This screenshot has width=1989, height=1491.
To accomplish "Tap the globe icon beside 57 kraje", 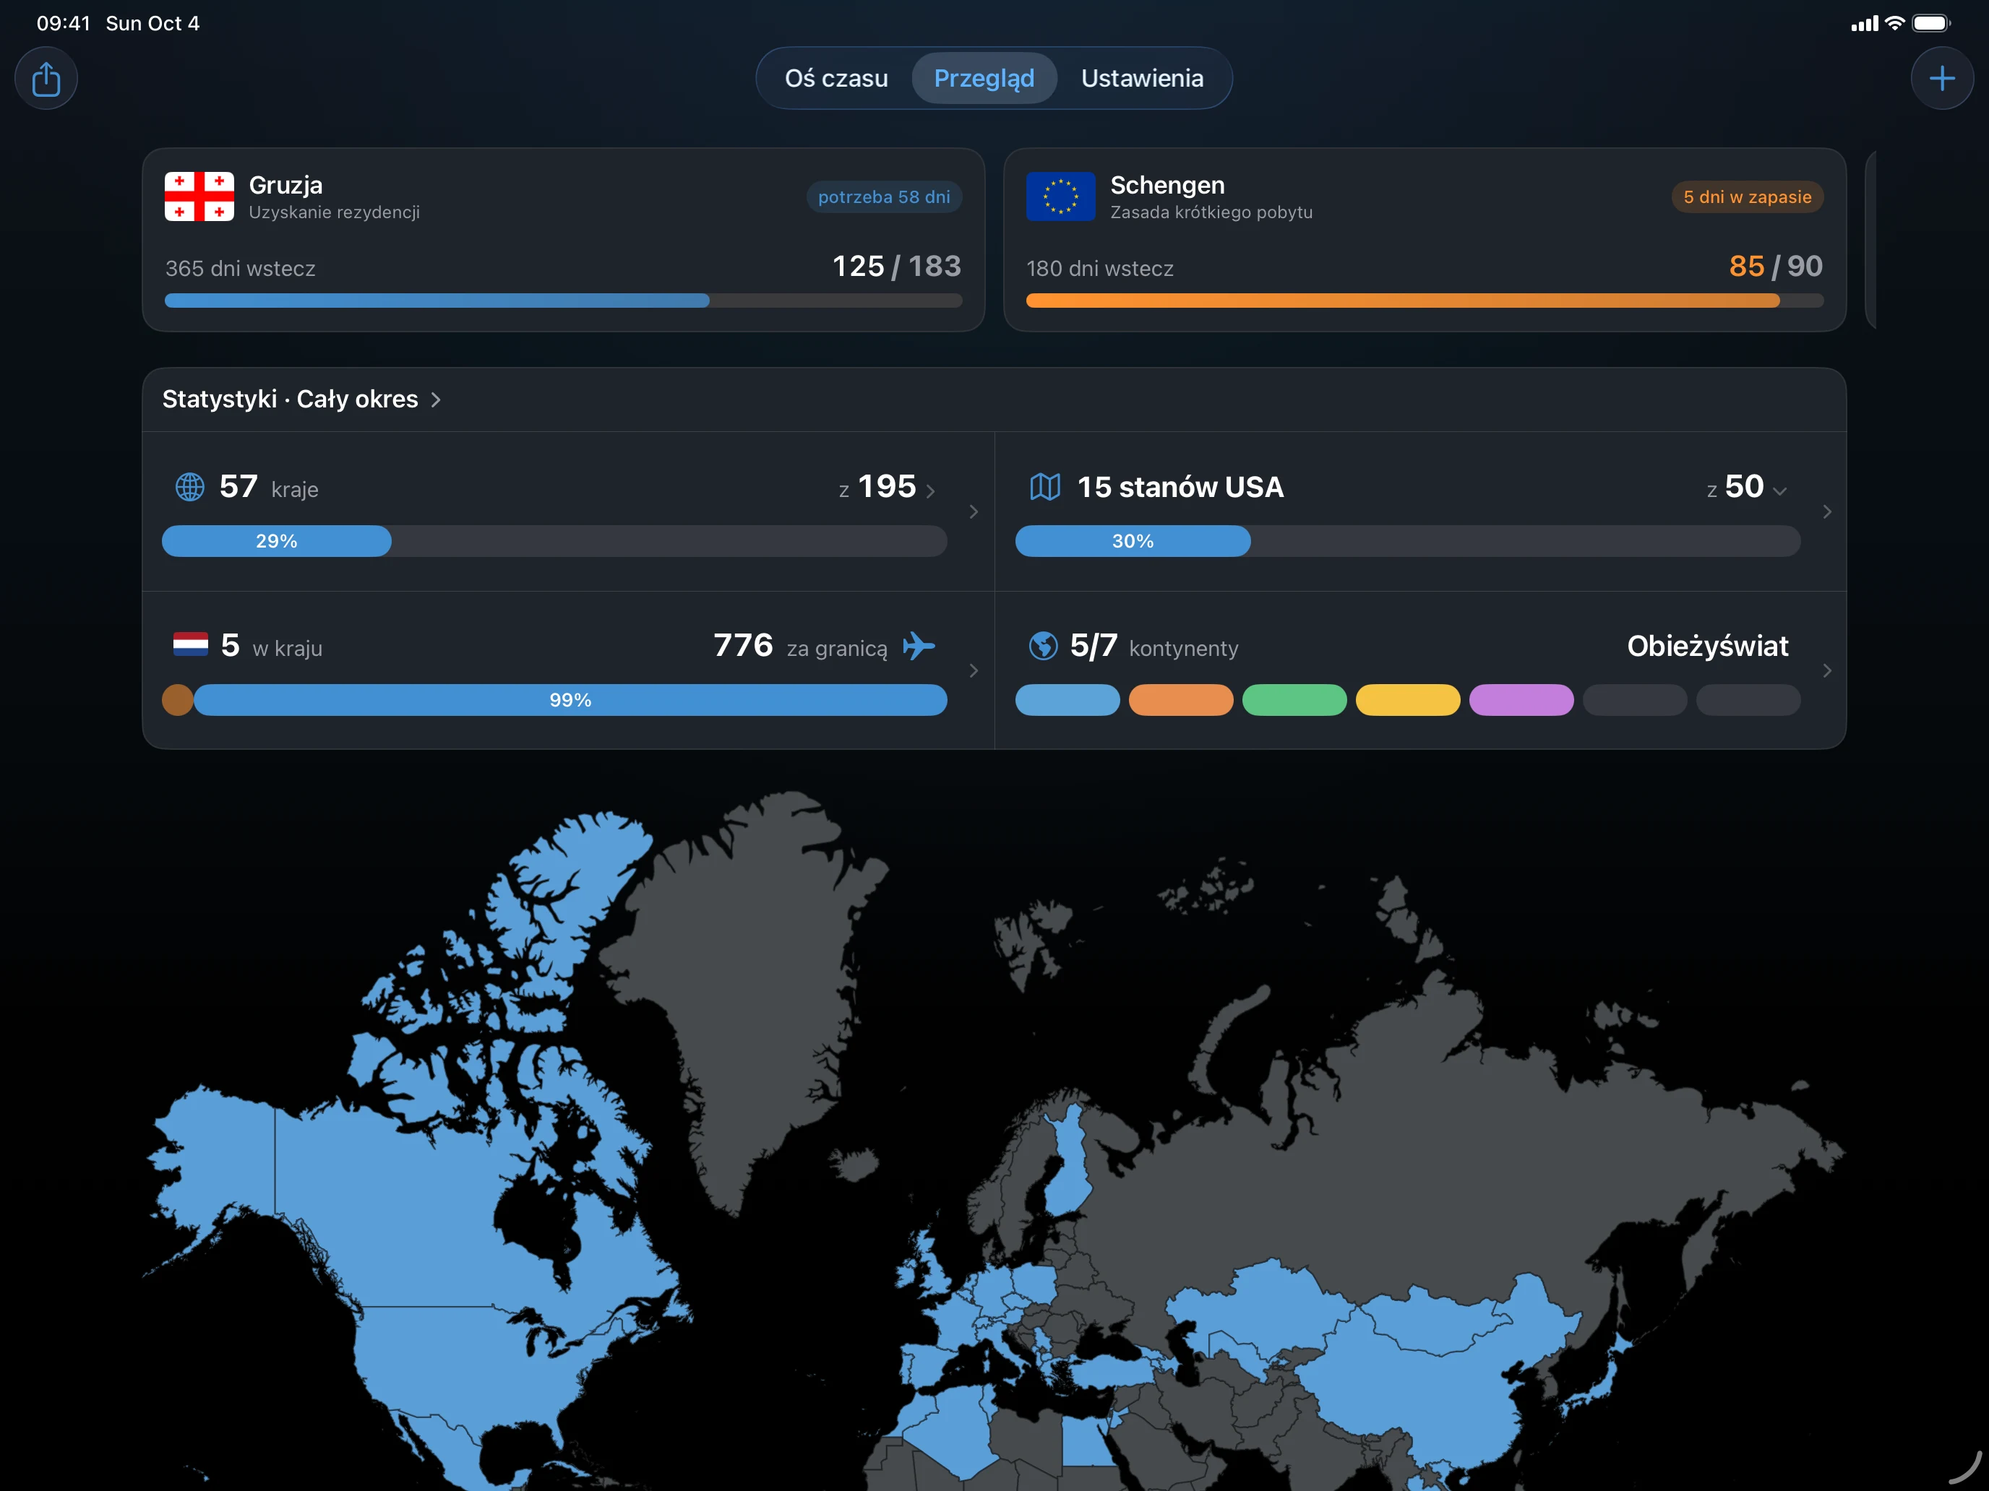I will [190, 487].
